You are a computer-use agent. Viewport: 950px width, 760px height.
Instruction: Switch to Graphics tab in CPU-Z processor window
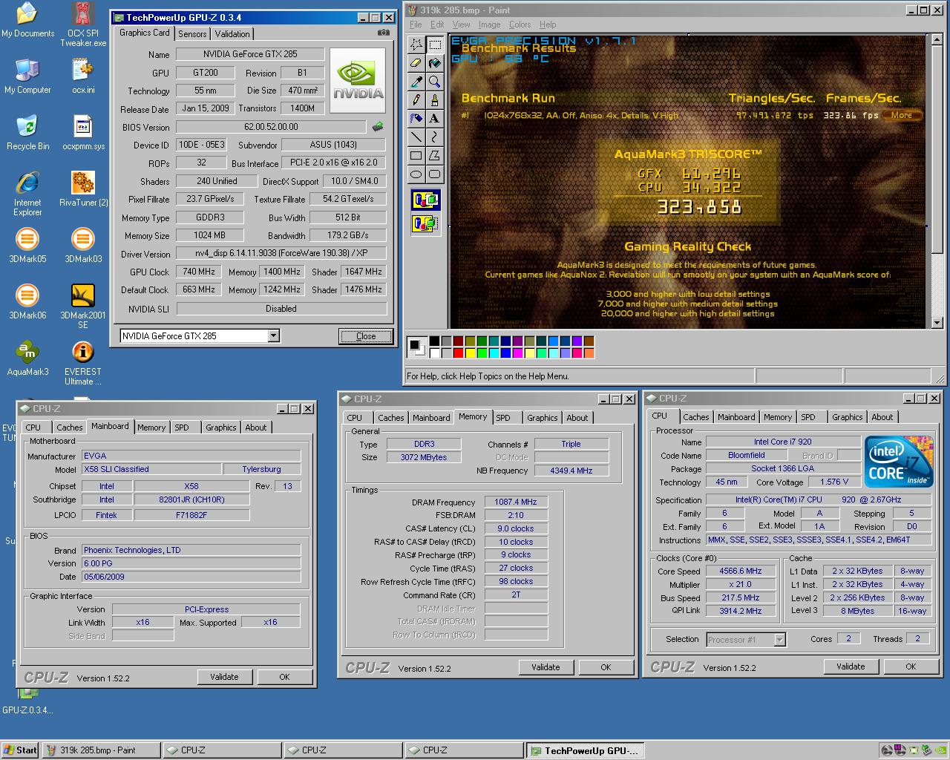pyautogui.click(x=847, y=417)
